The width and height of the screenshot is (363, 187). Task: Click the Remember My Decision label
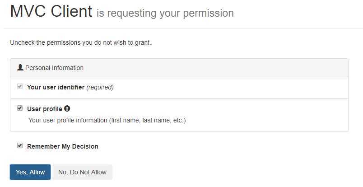click(x=63, y=146)
